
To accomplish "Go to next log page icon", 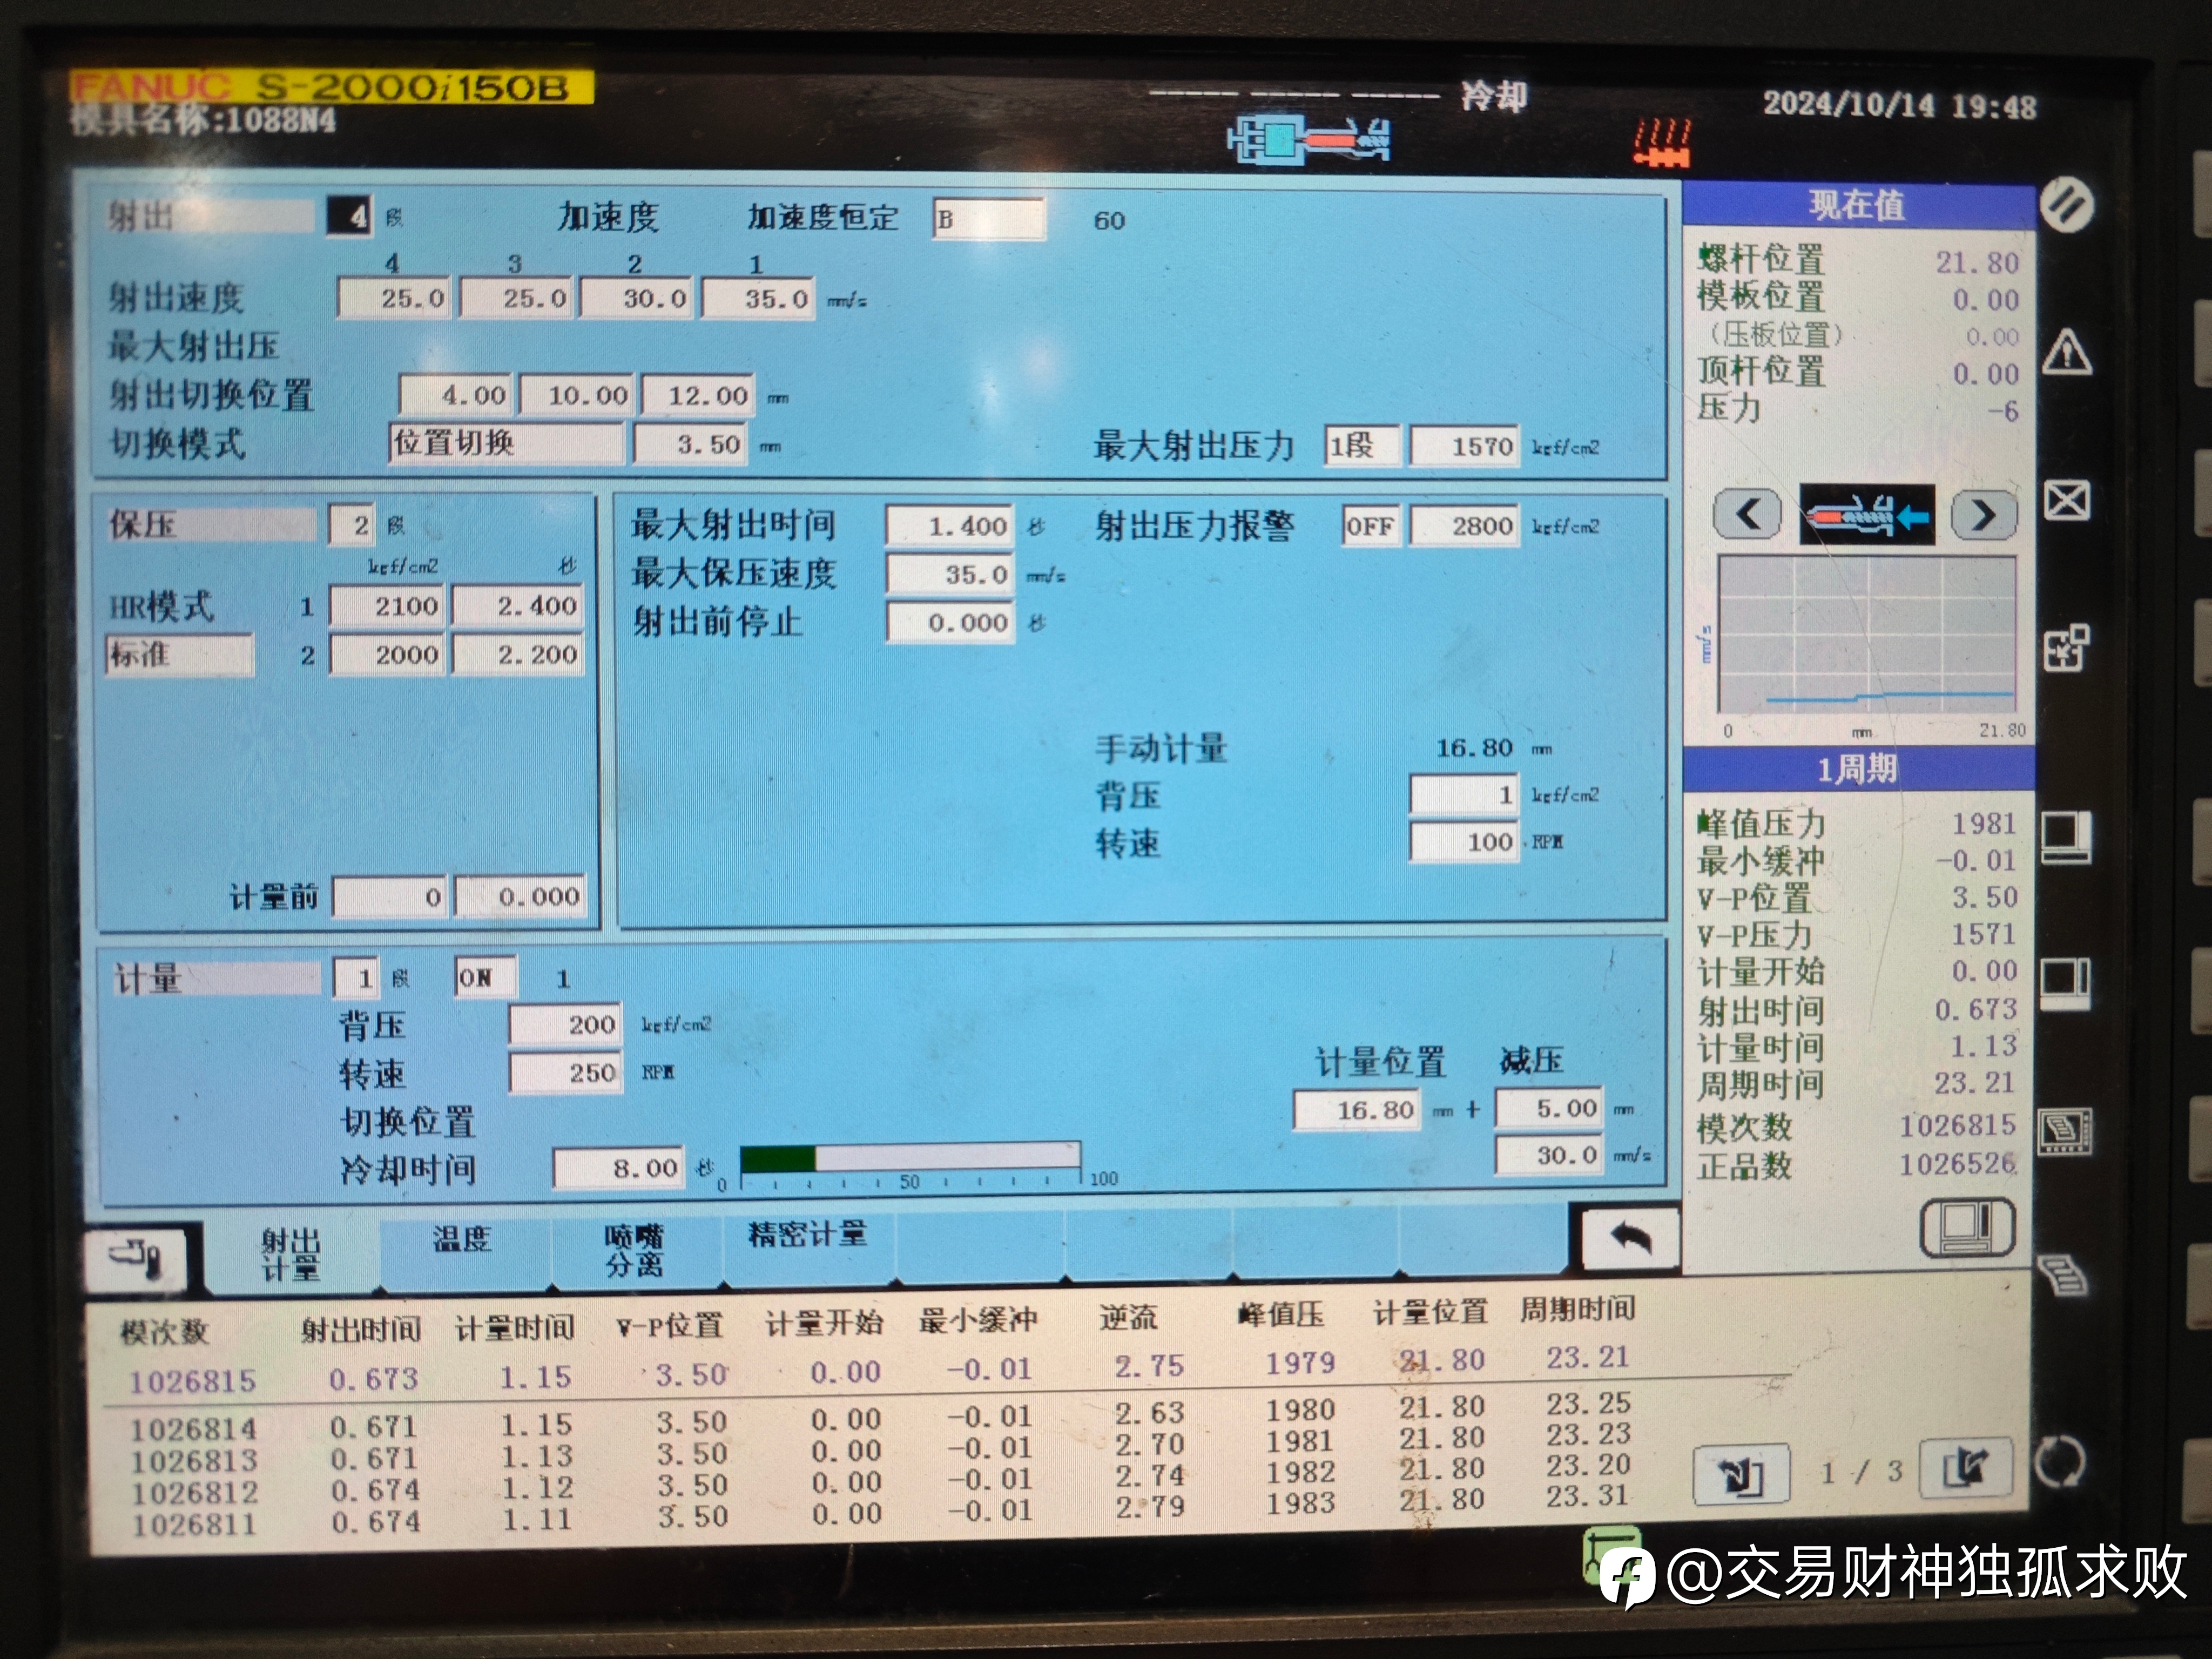I will 1966,1469.
